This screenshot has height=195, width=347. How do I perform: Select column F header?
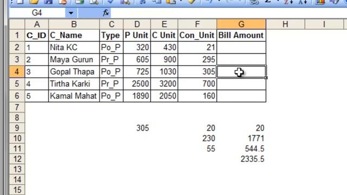pos(197,24)
